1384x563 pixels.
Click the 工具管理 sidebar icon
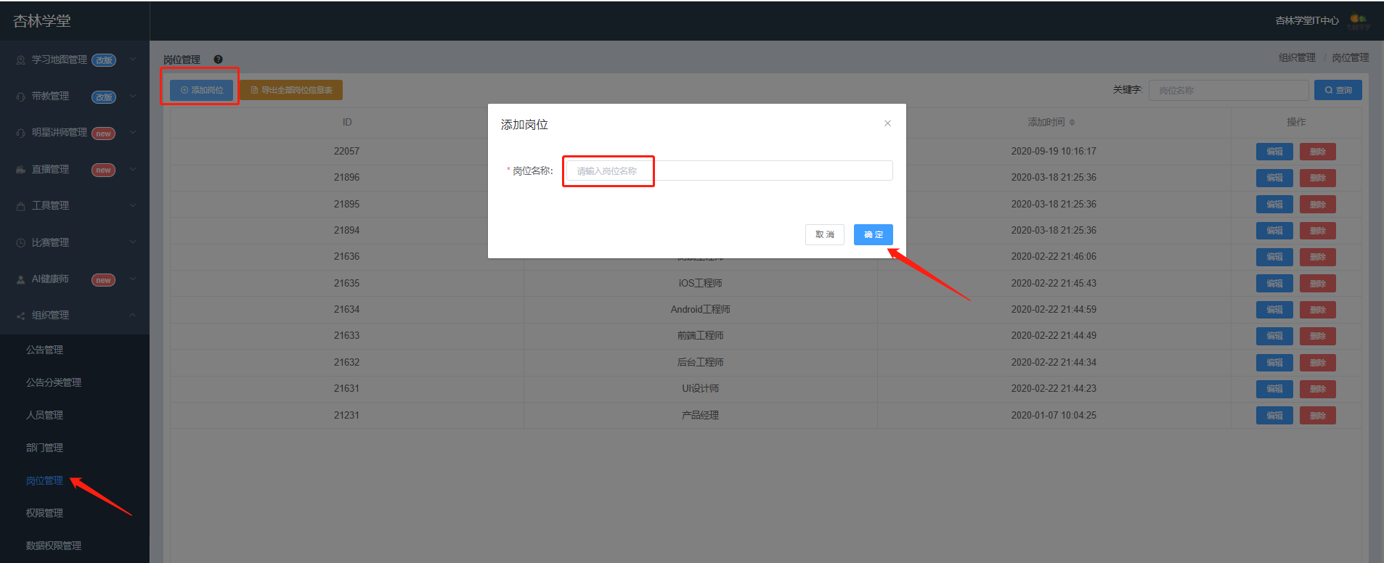(x=21, y=206)
